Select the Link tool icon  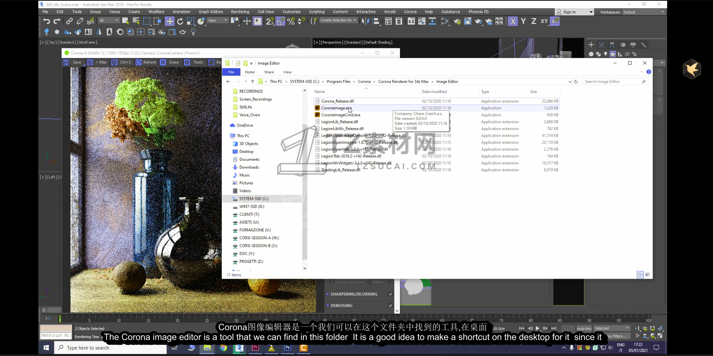point(69,21)
